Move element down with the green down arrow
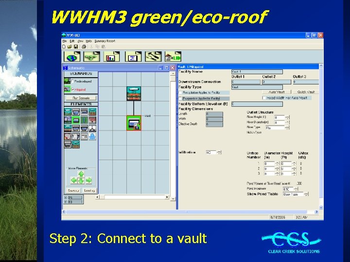 [x=81, y=180]
